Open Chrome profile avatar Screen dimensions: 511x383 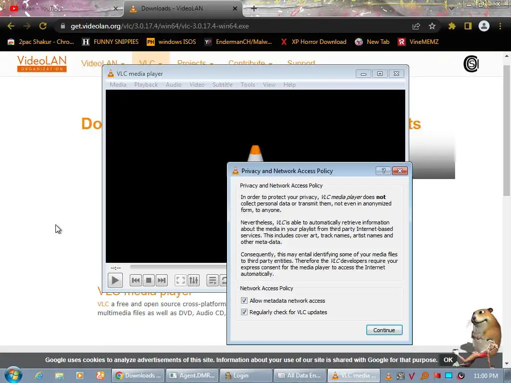click(x=484, y=26)
